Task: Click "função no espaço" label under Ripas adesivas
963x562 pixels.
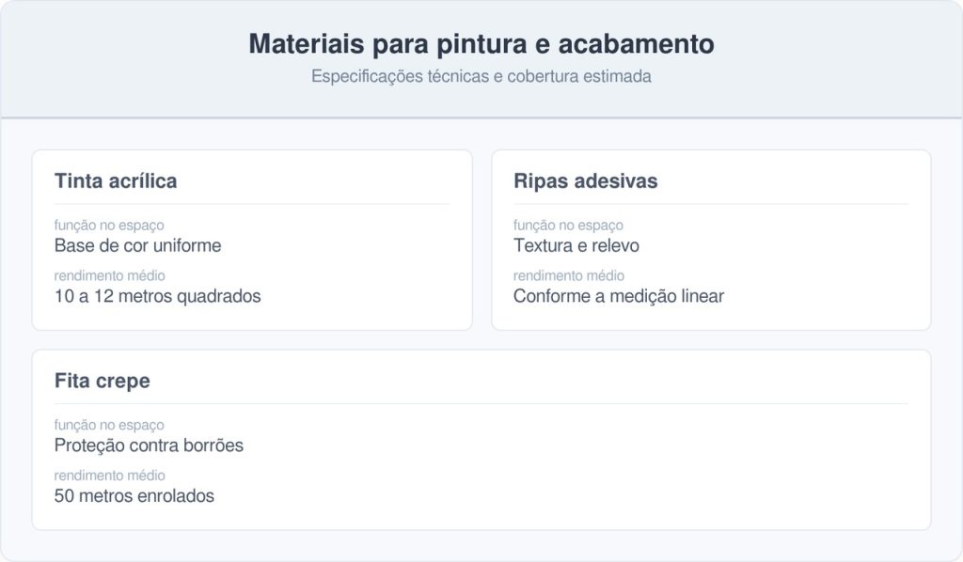Action: click(x=568, y=226)
